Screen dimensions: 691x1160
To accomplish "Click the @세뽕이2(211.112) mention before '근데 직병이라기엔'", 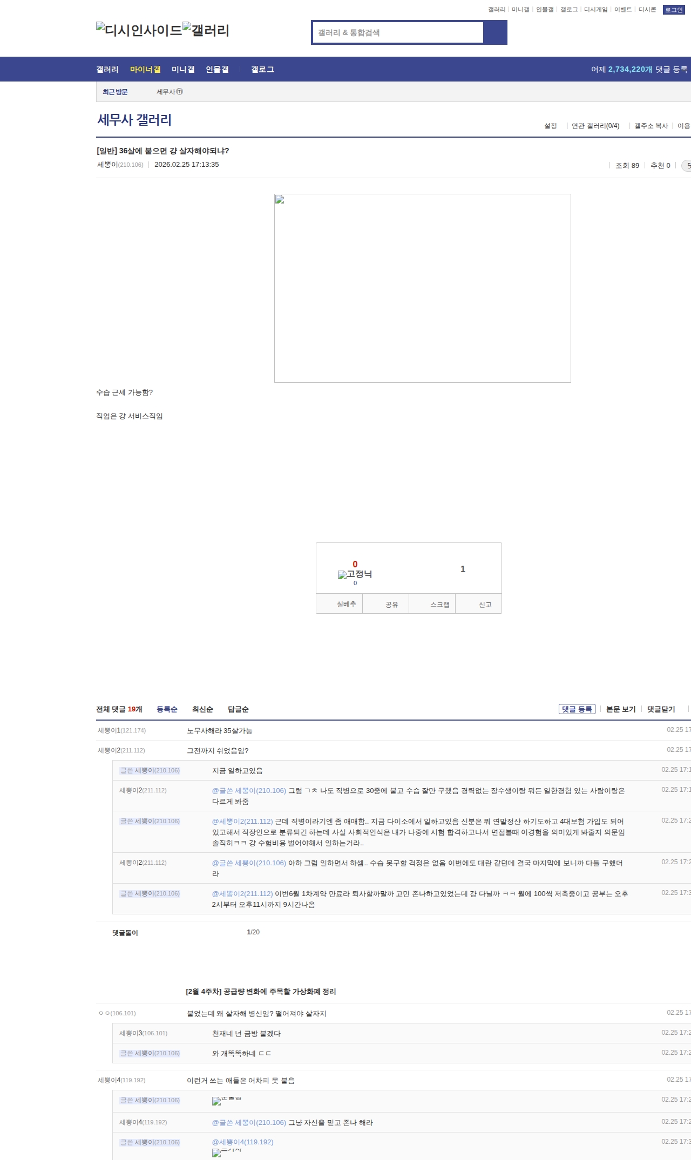I will click(x=242, y=822).
